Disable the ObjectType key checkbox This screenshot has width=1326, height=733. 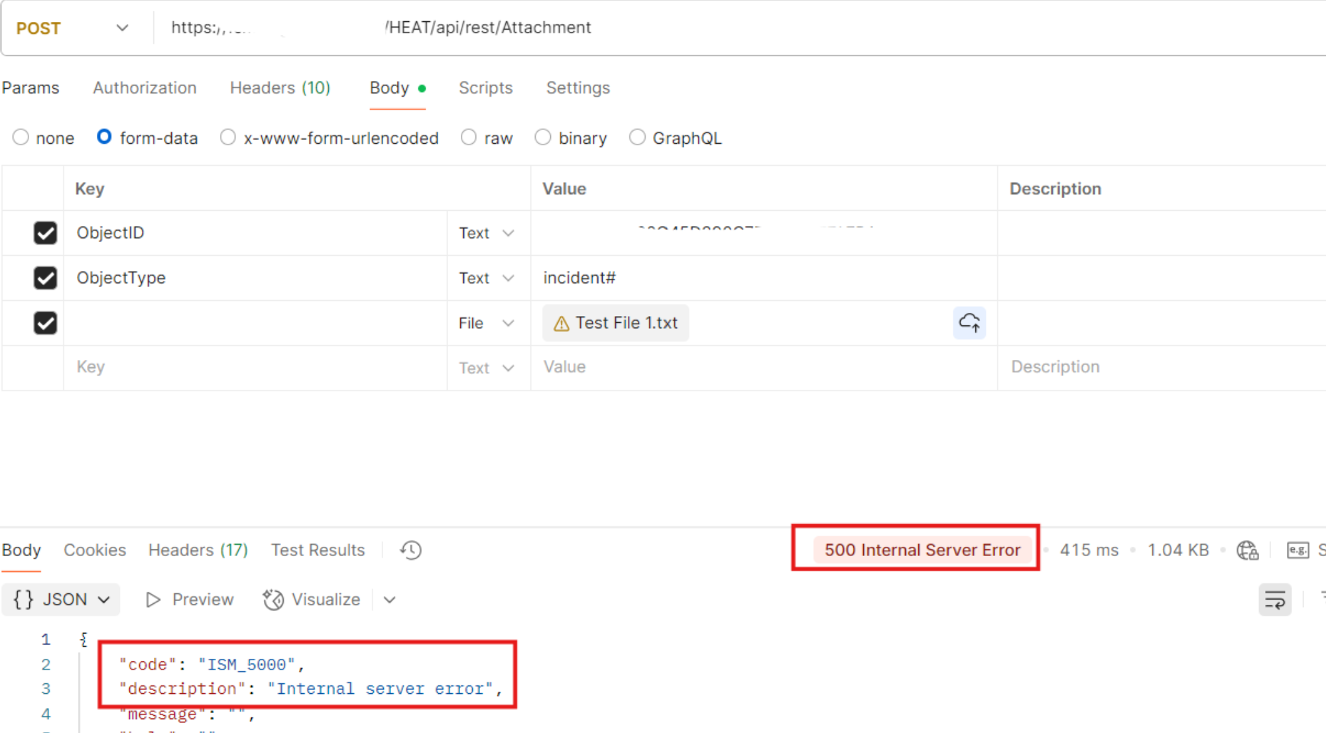(45, 278)
